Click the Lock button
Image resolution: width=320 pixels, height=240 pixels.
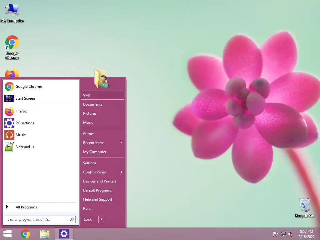(90, 219)
